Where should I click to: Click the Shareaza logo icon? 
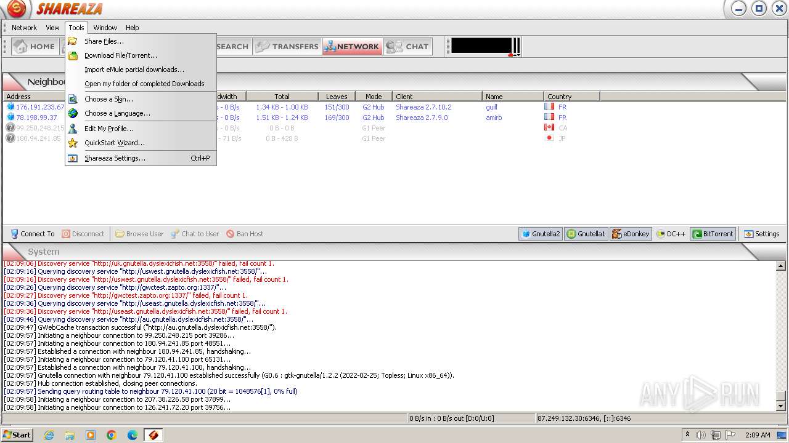tap(17, 9)
